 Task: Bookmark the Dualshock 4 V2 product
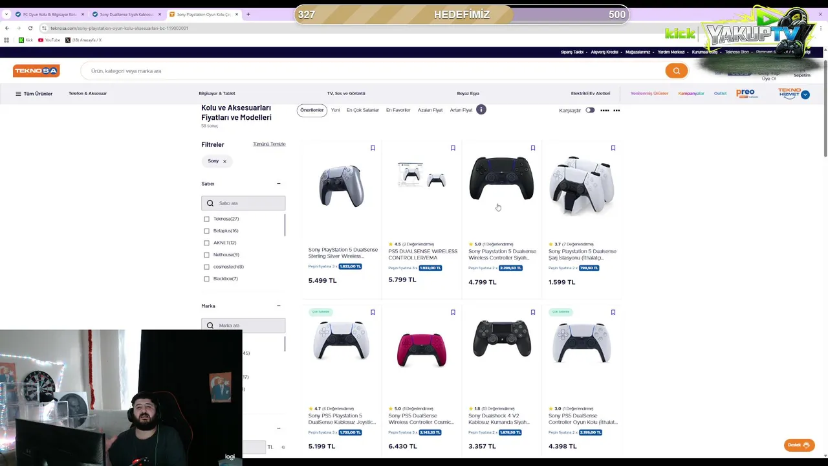[x=533, y=313]
